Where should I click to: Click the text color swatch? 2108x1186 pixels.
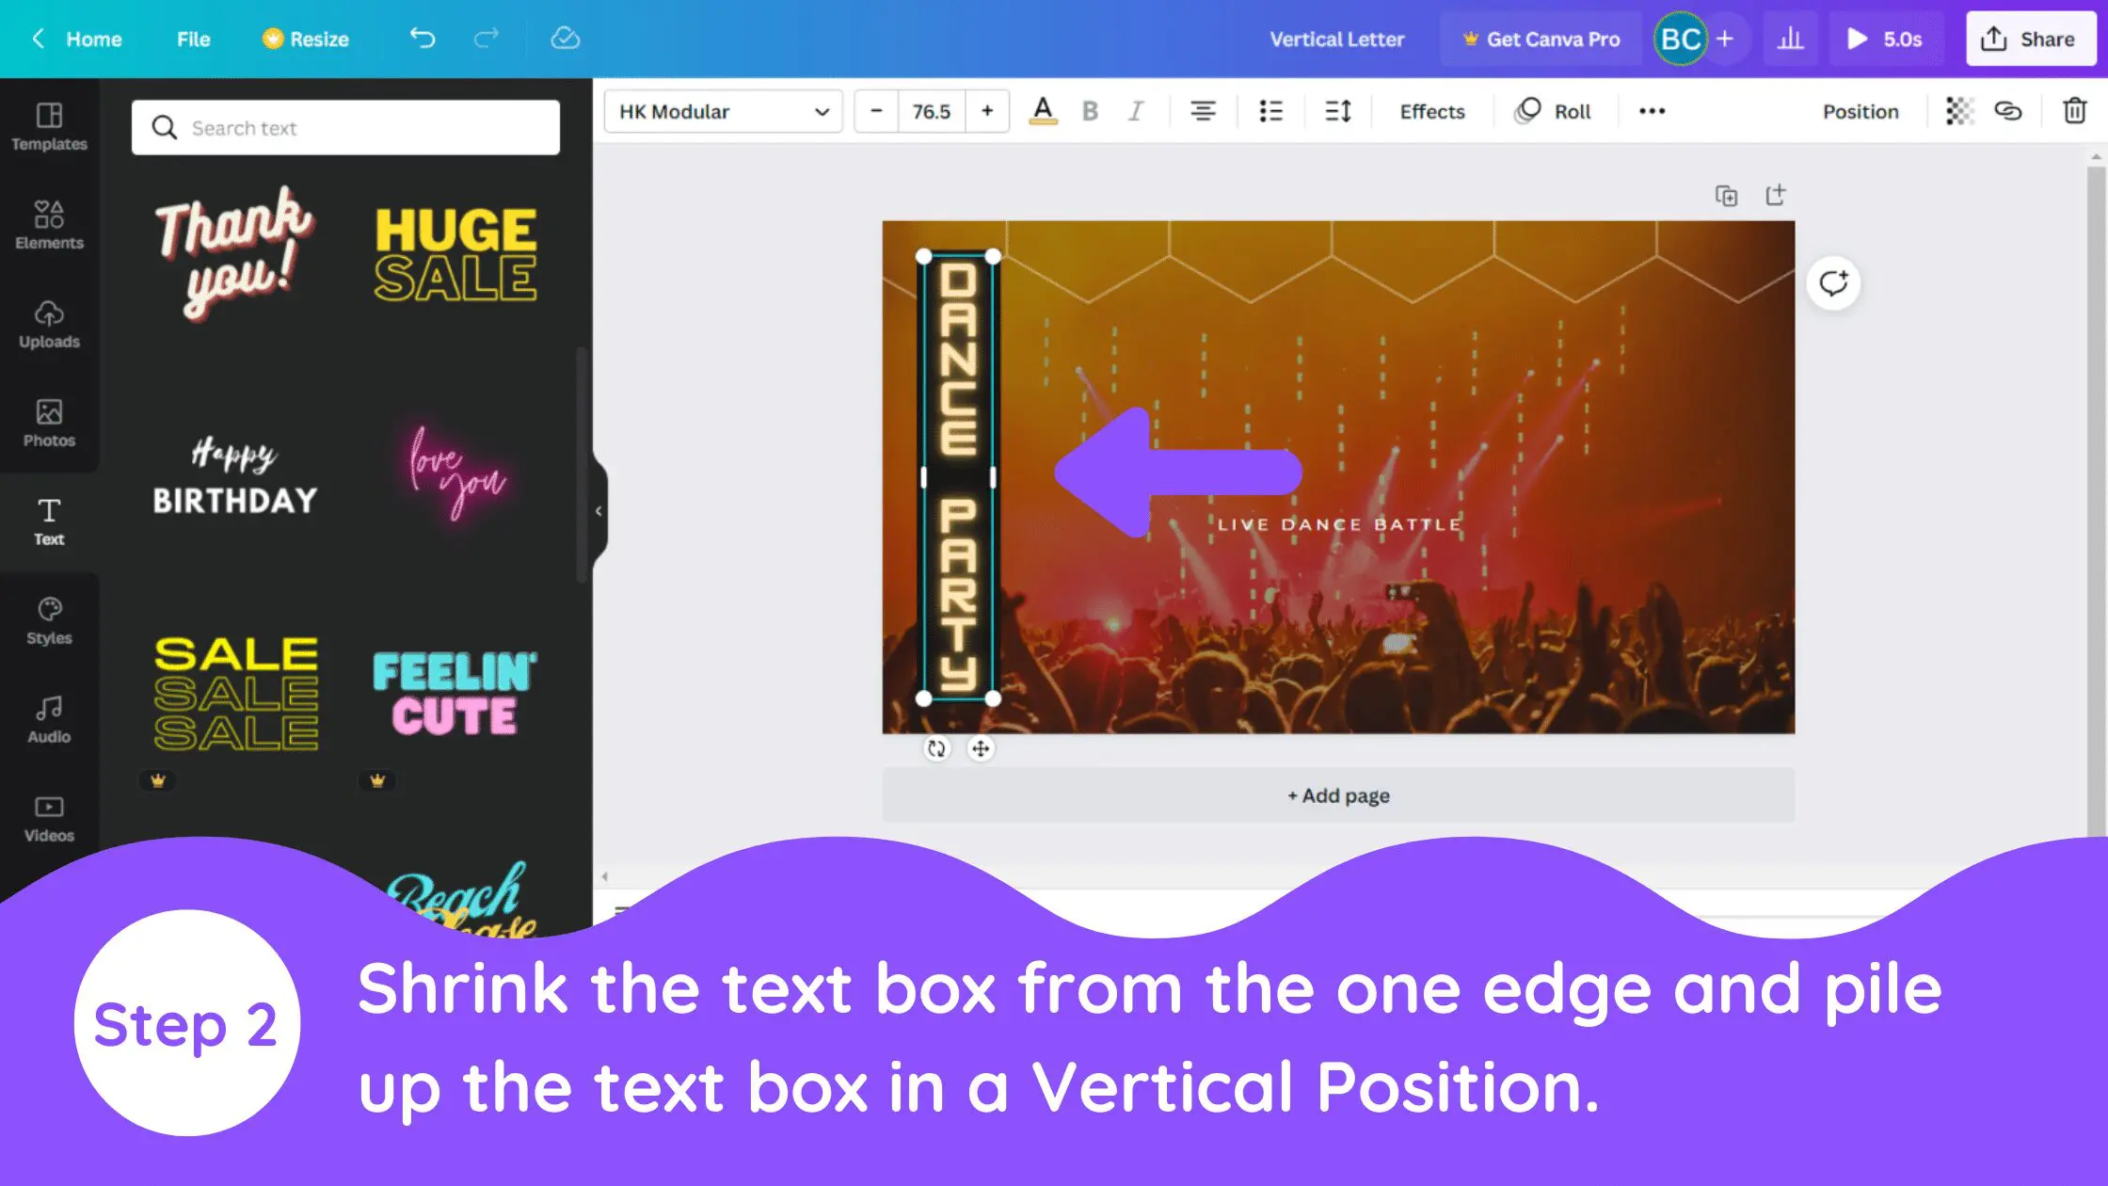click(1043, 111)
